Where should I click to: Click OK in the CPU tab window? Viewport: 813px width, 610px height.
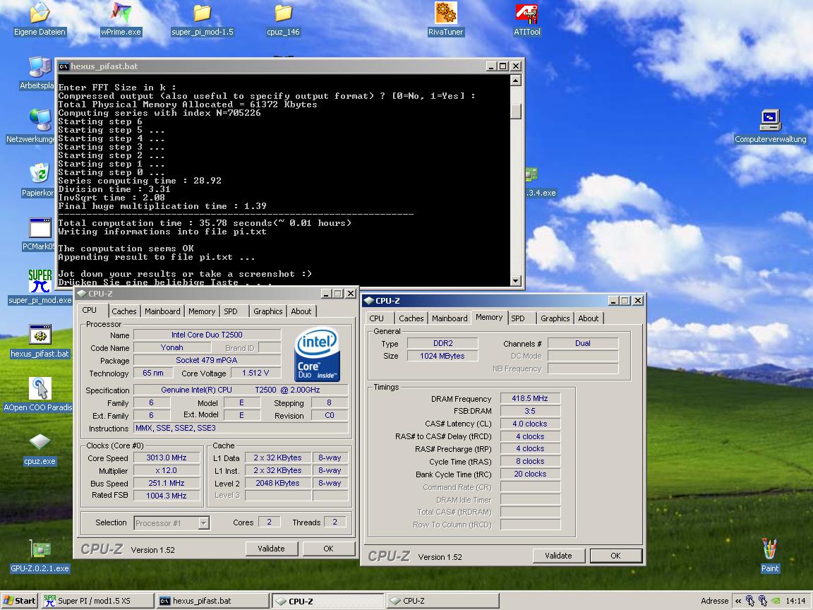pos(329,549)
